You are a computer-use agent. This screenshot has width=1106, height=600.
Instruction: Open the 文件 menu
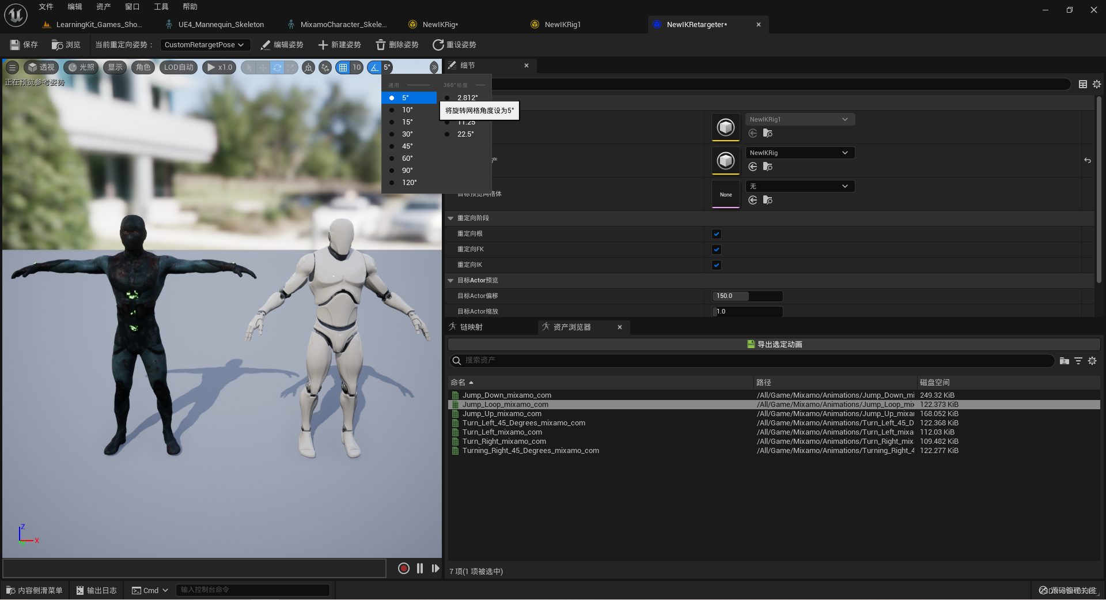click(46, 7)
